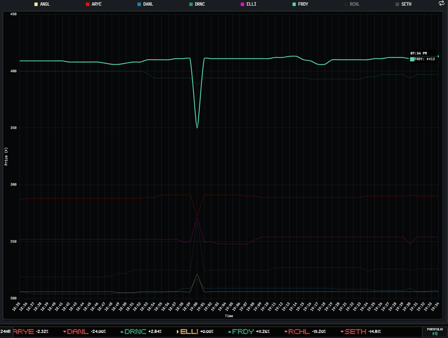Click the -15.20% change for RCHL
Screen dimensions: 448x338
pyautogui.click(x=319, y=331)
